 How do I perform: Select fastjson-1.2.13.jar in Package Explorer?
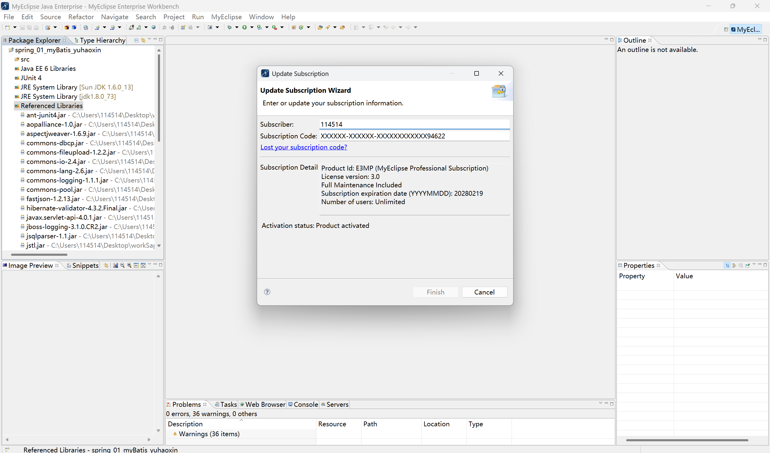[53, 199]
